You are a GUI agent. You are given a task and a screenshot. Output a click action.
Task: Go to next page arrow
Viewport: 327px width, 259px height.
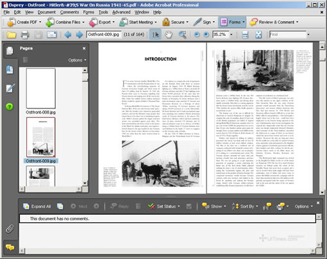(80, 35)
